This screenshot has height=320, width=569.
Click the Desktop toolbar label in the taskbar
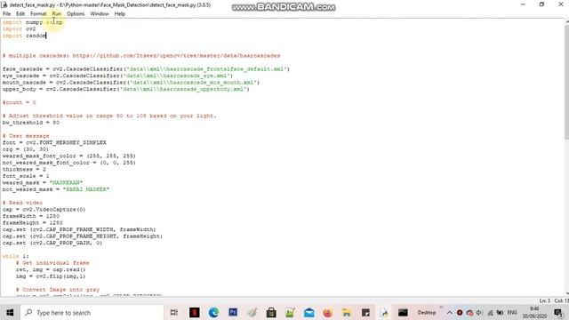coord(427,312)
